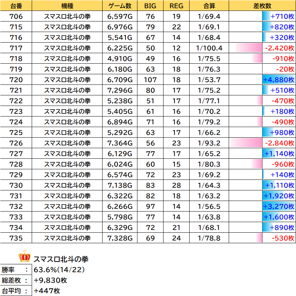Click スマスロ北斗の拳 in row 730
The image size is (296, 296).
coord(67,185)
